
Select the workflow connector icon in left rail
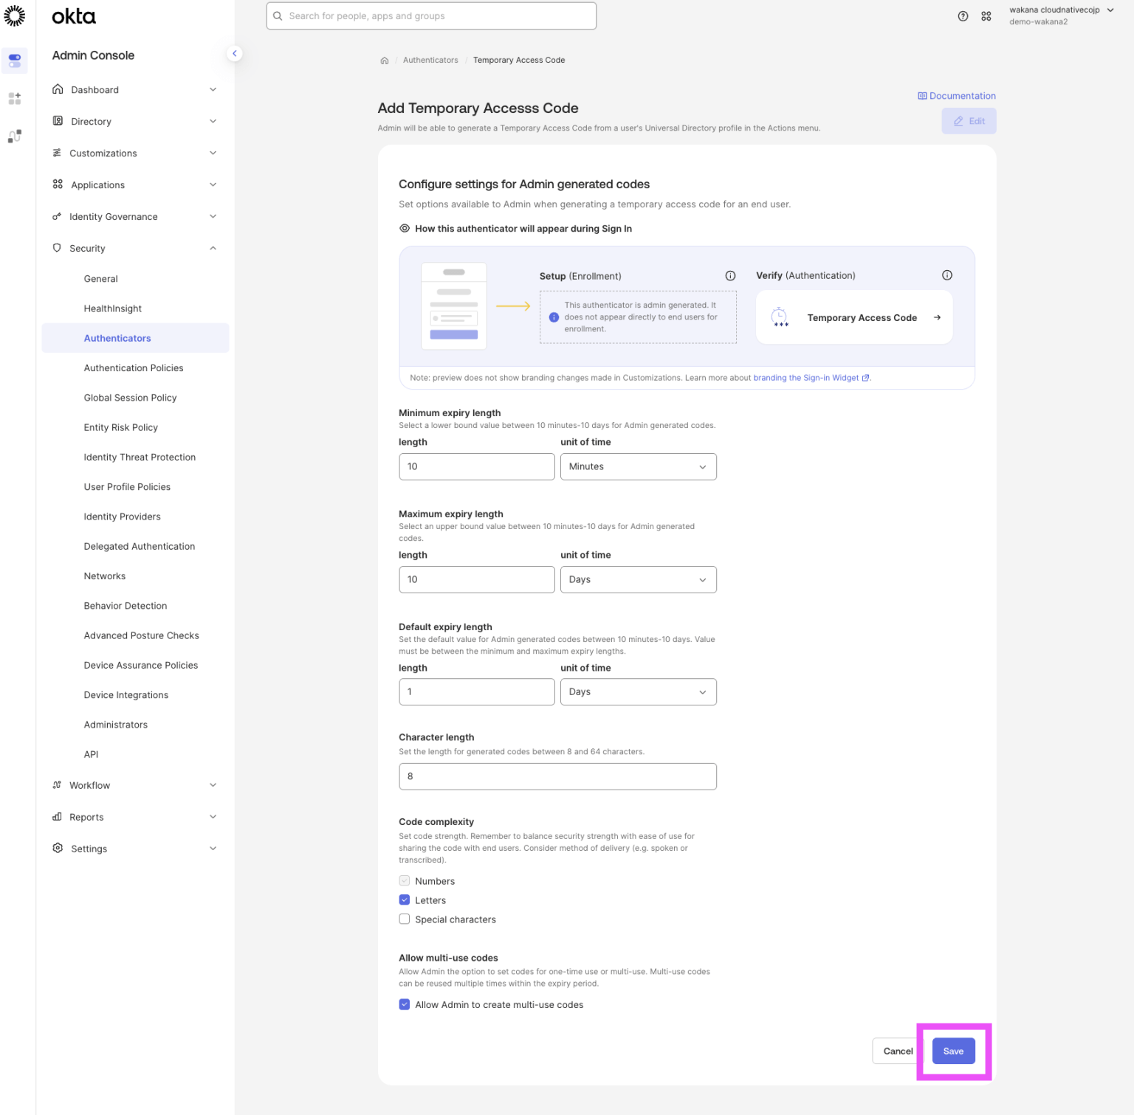pyautogui.click(x=15, y=137)
